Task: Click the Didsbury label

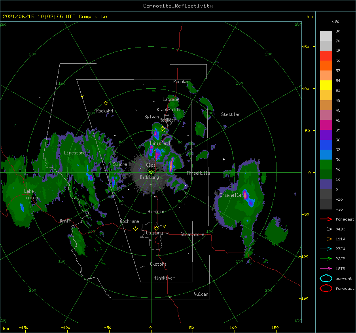Action: (x=149, y=177)
